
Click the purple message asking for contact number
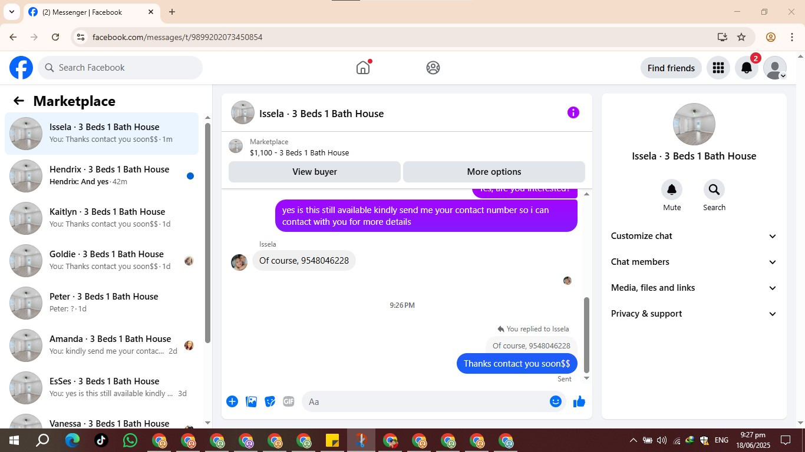point(426,216)
